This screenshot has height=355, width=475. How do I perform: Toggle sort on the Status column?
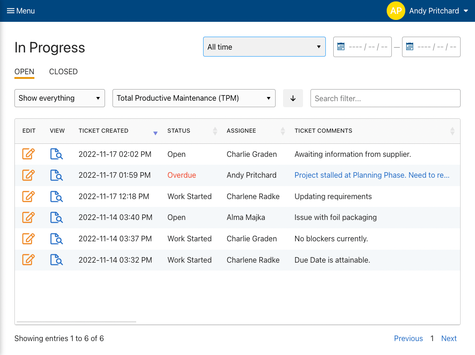click(214, 131)
